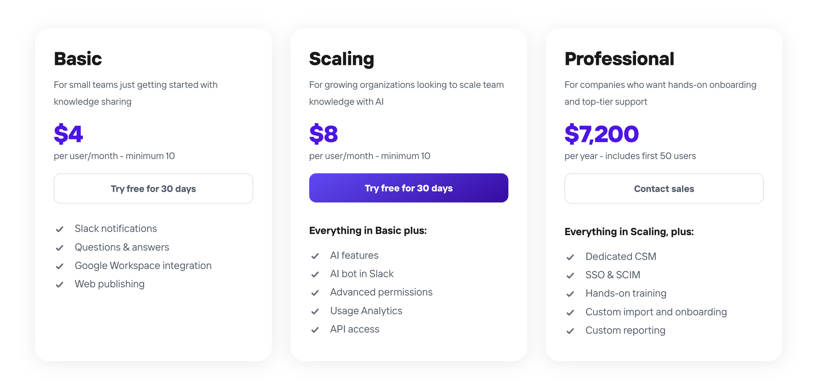Click the checkmark beside Dedicated CSM

click(x=570, y=257)
